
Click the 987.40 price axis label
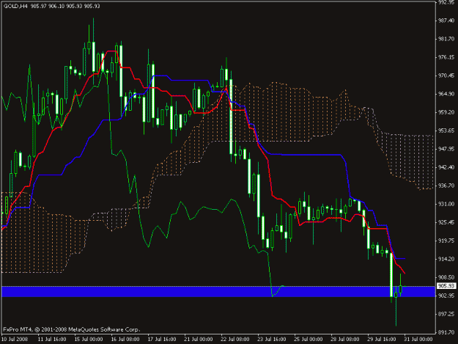click(446, 21)
